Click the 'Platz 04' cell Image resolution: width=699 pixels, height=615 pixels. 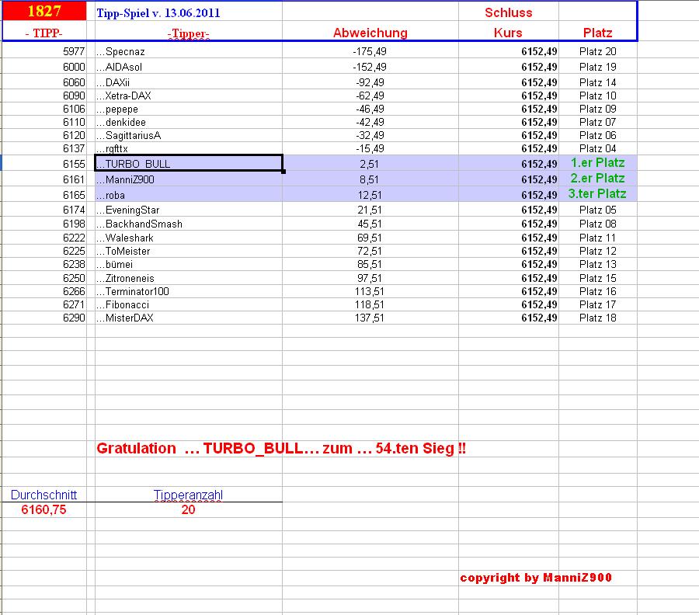[x=597, y=148]
